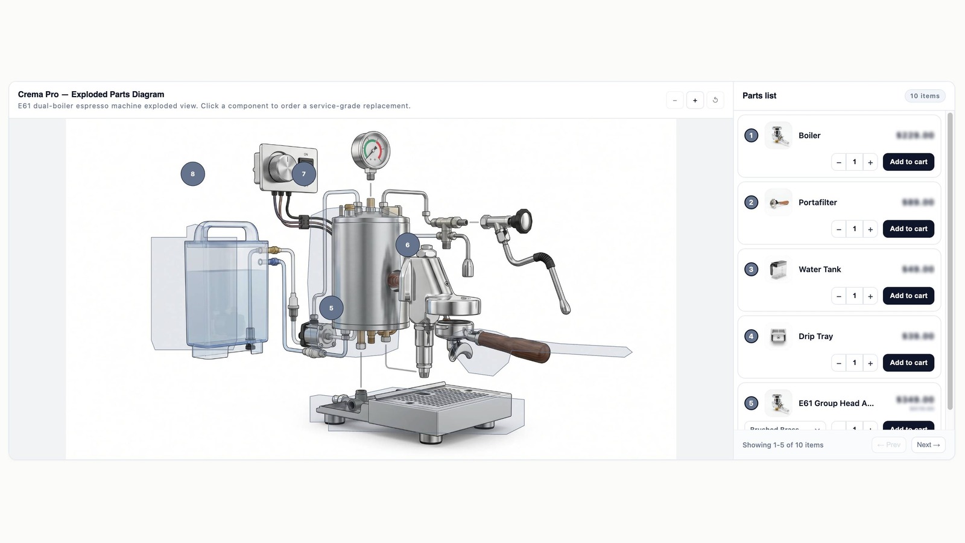Click the "Showing 1-5 of 10 items" text

click(x=783, y=445)
